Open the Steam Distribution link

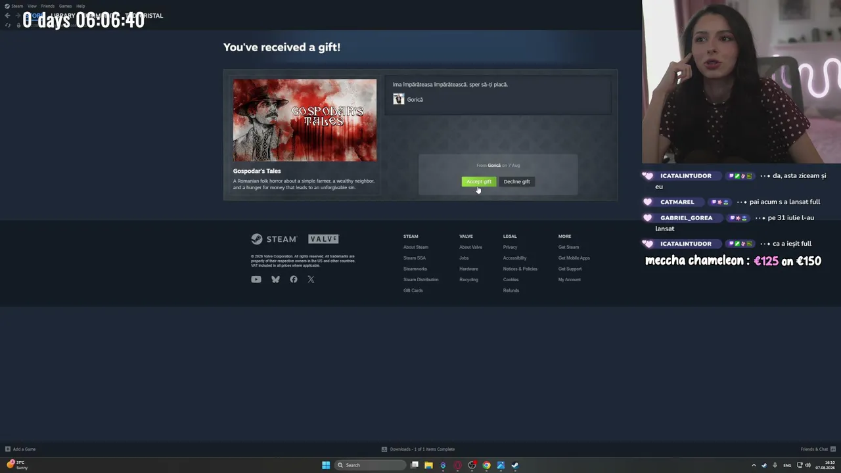click(420, 280)
